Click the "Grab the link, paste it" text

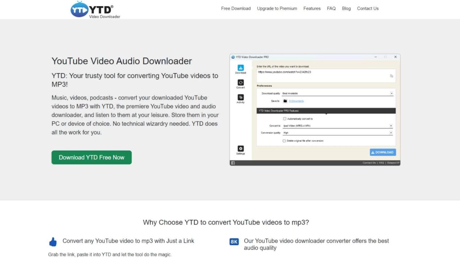tap(110, 254)
